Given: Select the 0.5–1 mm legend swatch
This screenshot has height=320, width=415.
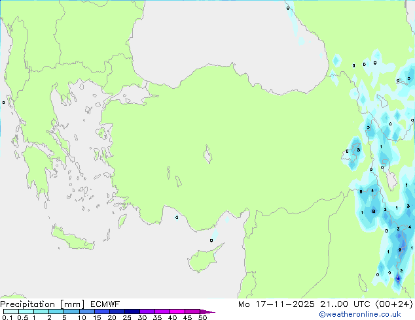Looking at the screenshot, I should (26, 312).
